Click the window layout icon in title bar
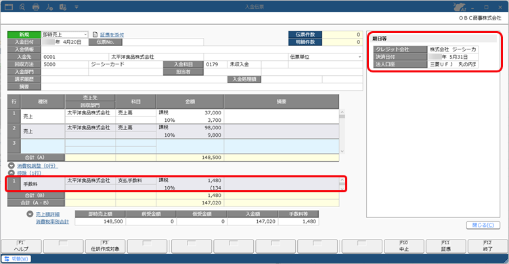This screenshot has height=264, width=509. pyautogui.click(x=9, y=7)
